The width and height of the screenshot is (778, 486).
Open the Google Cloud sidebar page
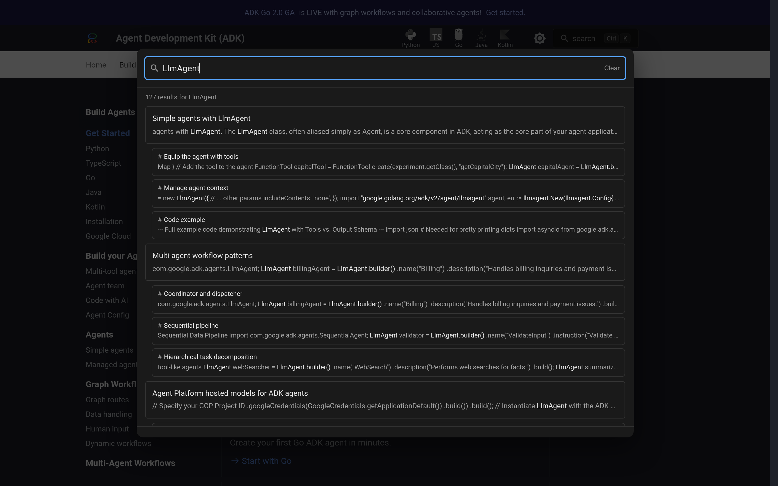pos(108,236)
